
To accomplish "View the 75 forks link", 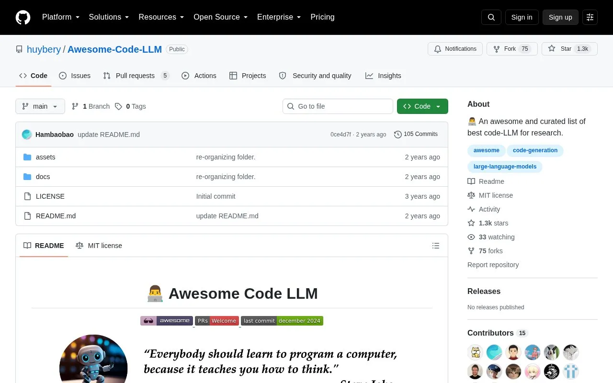I will 485,251.
